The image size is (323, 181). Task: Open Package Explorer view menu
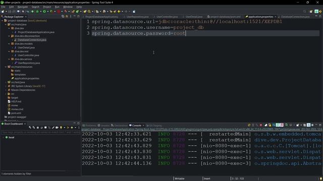point(71,17)
